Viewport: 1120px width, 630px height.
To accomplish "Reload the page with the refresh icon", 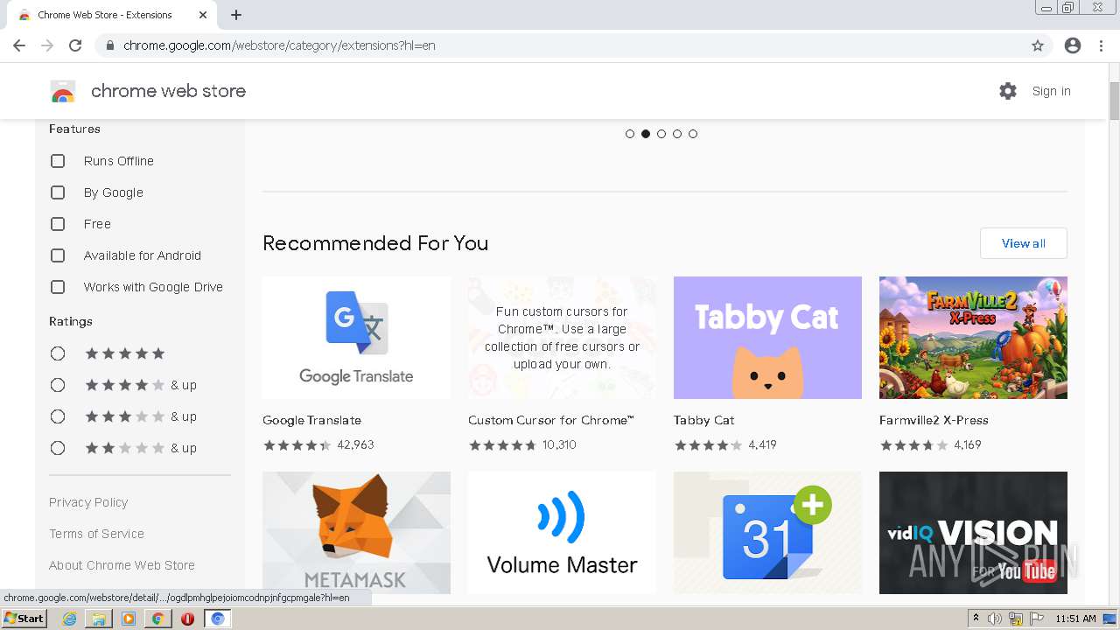I will pos(75,45).
